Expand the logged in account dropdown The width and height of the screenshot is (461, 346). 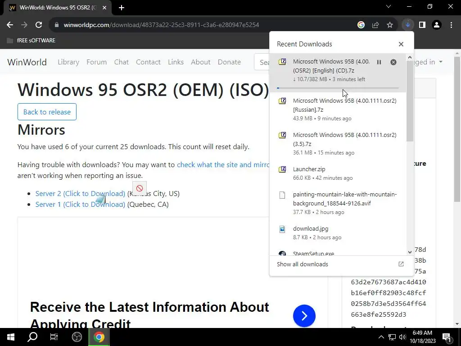click(x=428, y=62)
